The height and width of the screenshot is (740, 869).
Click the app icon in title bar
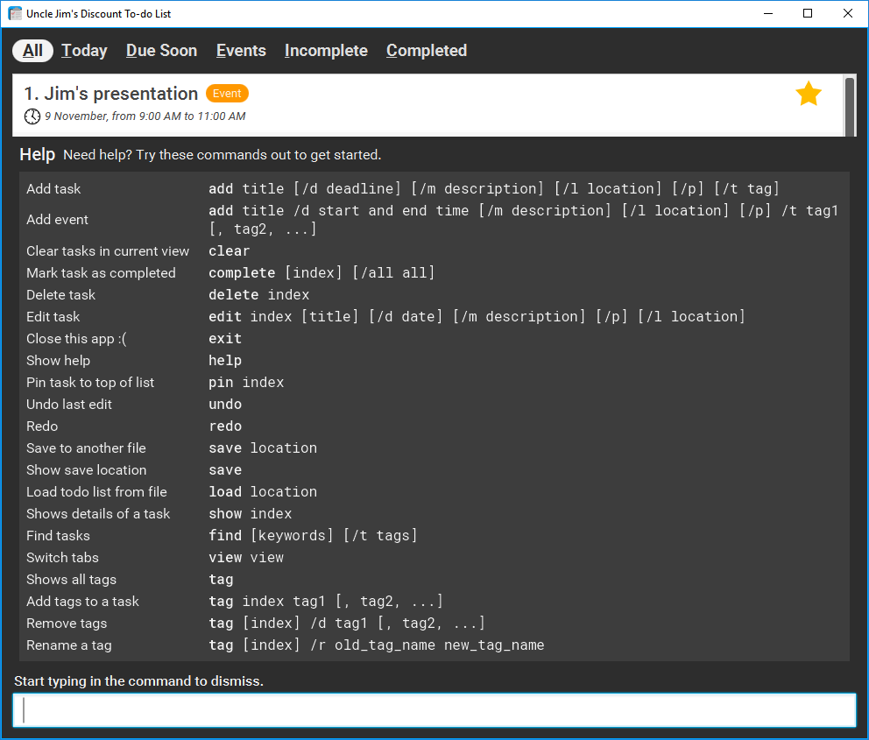[15, 13]
